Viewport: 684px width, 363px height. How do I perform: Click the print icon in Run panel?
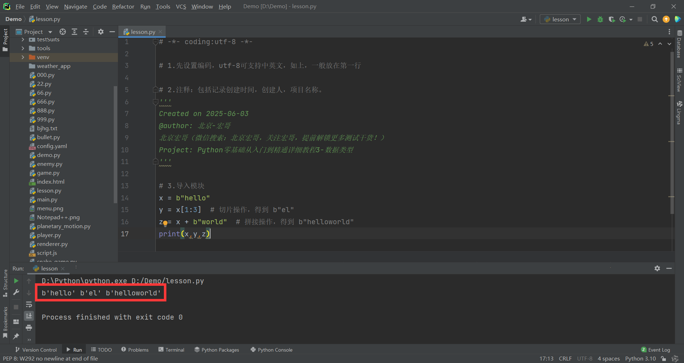click(x=29, y=327)
